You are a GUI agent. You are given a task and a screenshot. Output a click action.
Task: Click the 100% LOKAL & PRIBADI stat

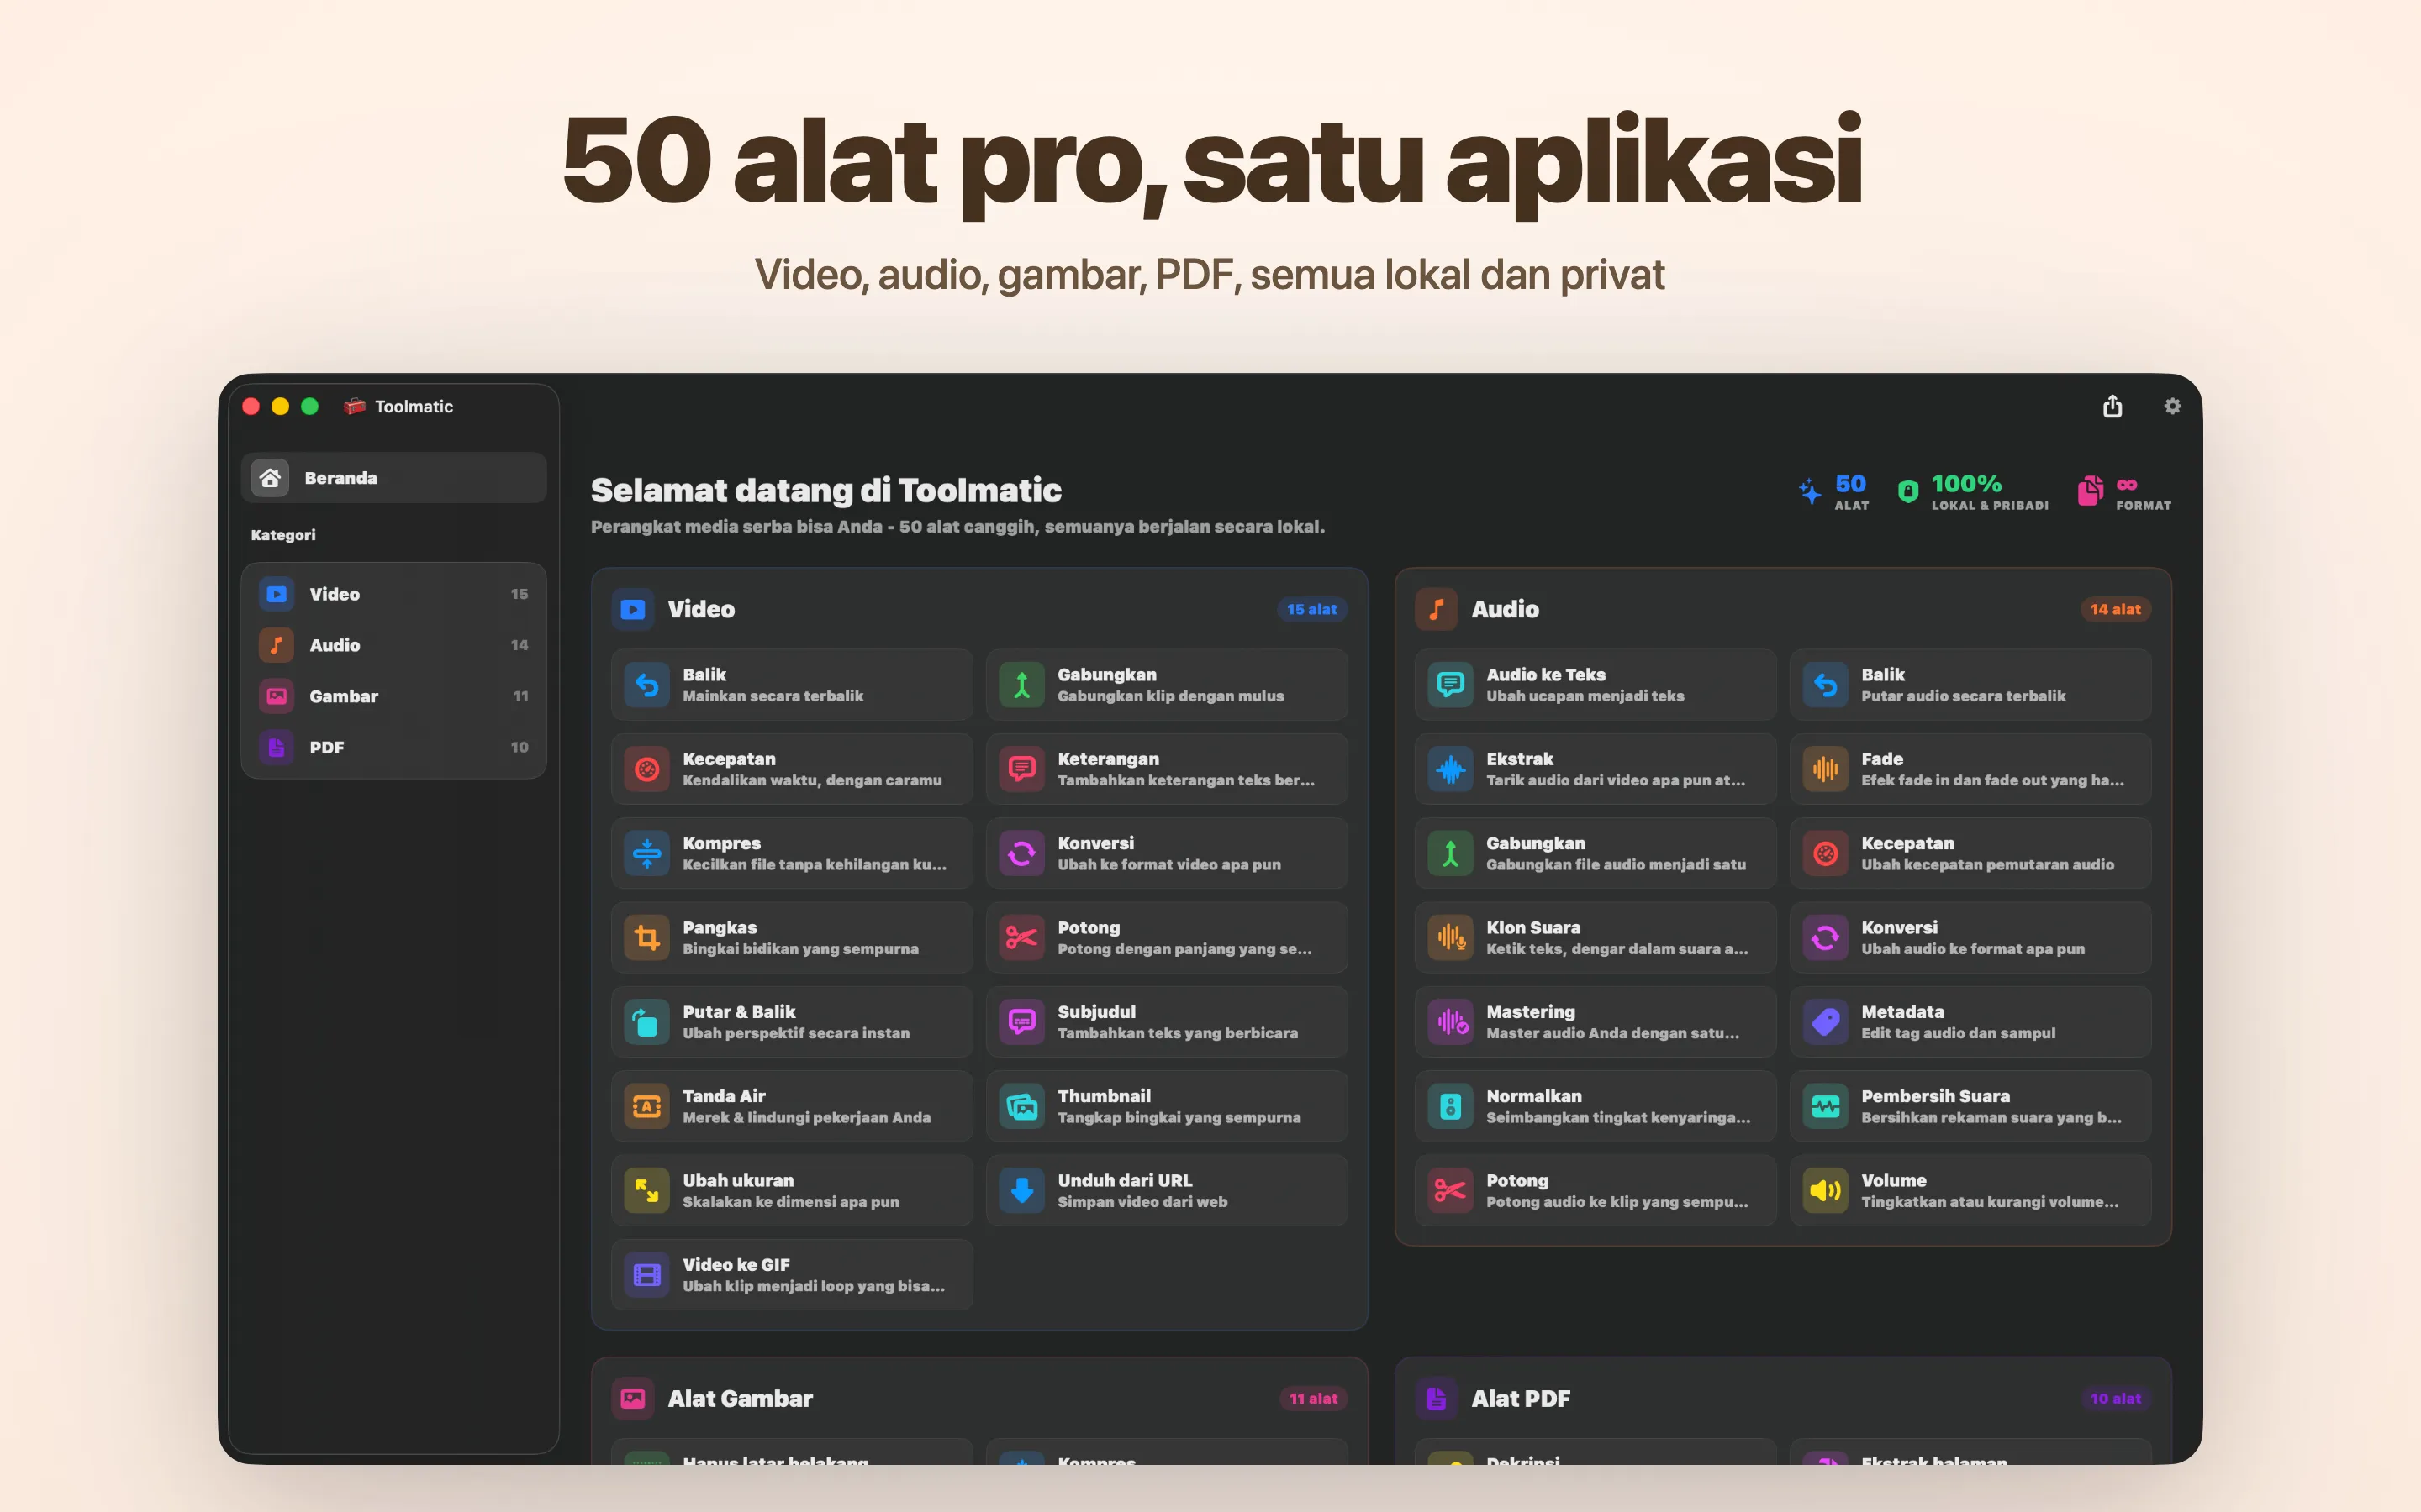tap(1973, 492)
